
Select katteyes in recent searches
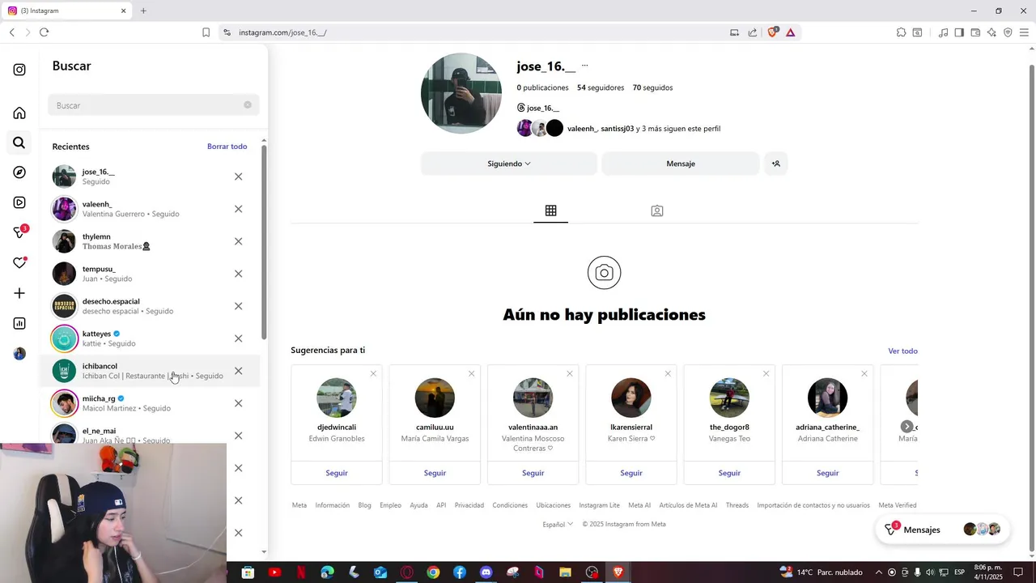click(151, 338)
